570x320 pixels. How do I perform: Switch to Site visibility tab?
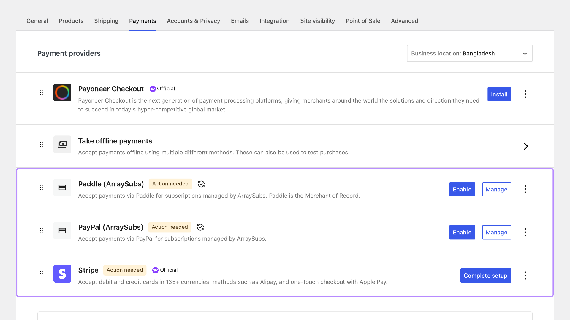318,21
